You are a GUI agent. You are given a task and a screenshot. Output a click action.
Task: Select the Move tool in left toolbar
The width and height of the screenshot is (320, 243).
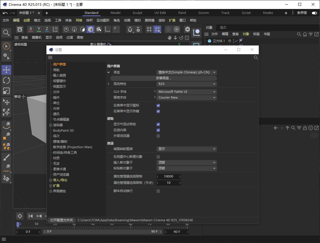6,70
